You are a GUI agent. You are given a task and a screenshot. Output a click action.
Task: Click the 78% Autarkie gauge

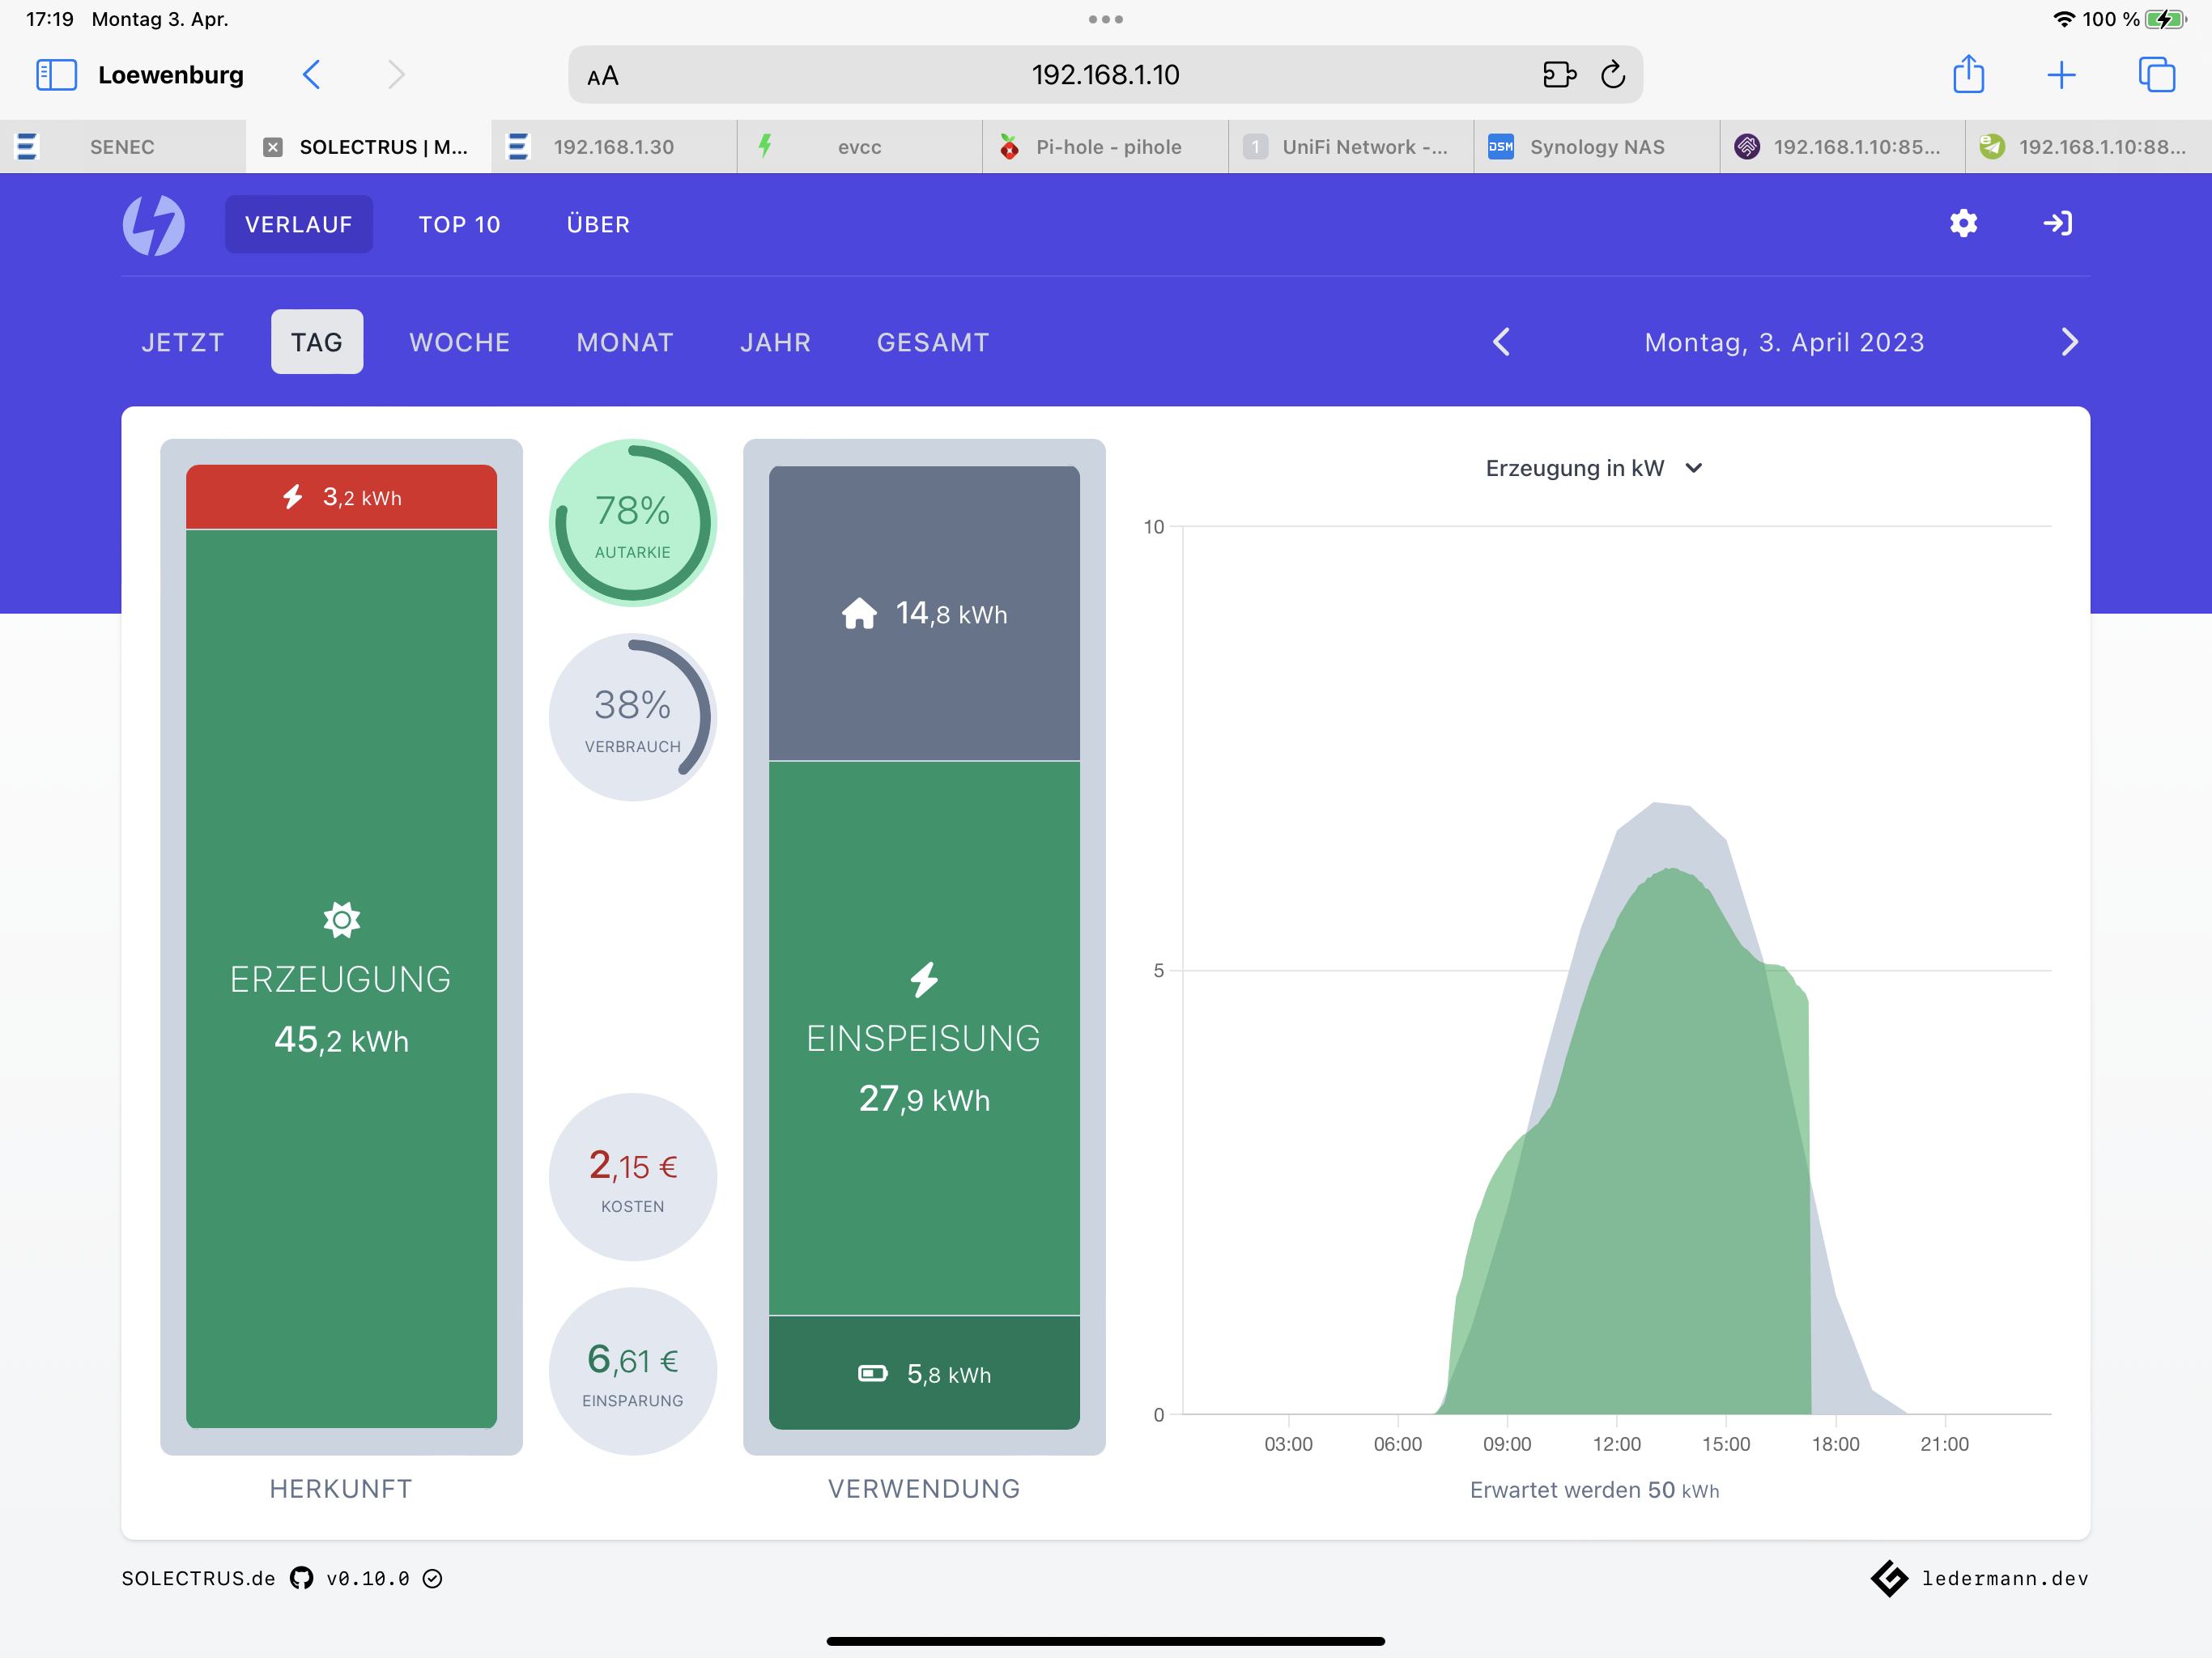pyautogui.click(x=632, y=523)
